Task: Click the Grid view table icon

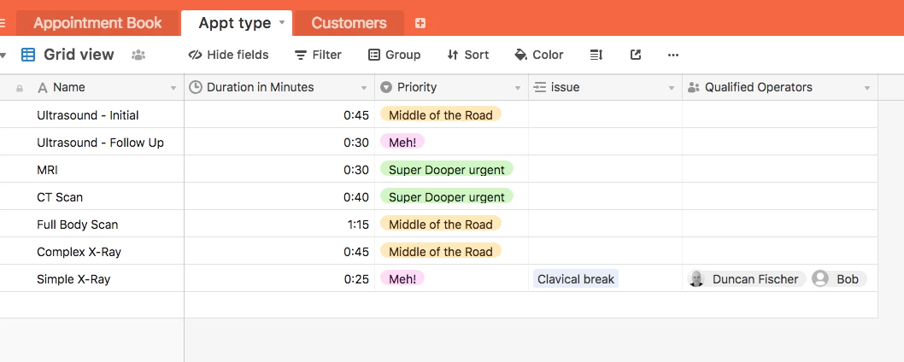Action: click(x=28, y=55)
